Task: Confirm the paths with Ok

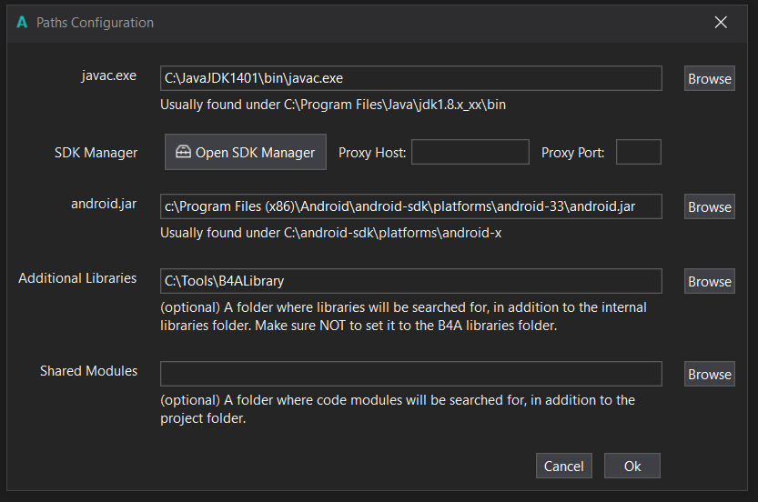Action: [632, 467]
